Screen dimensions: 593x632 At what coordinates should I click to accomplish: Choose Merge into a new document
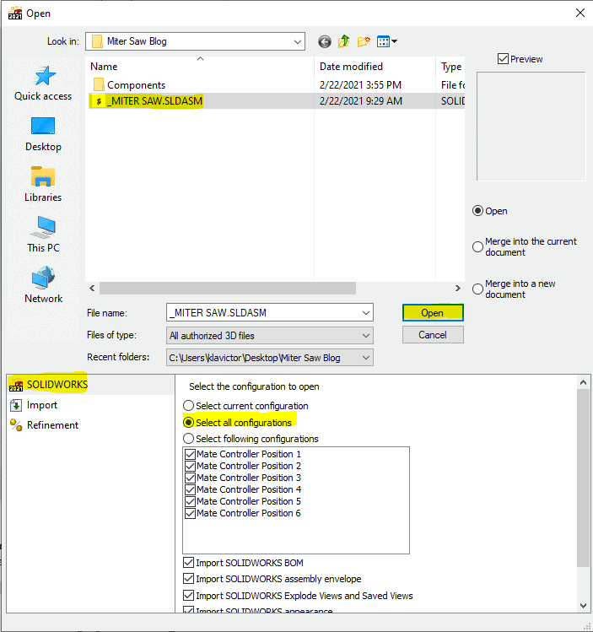tap(477, 289)
